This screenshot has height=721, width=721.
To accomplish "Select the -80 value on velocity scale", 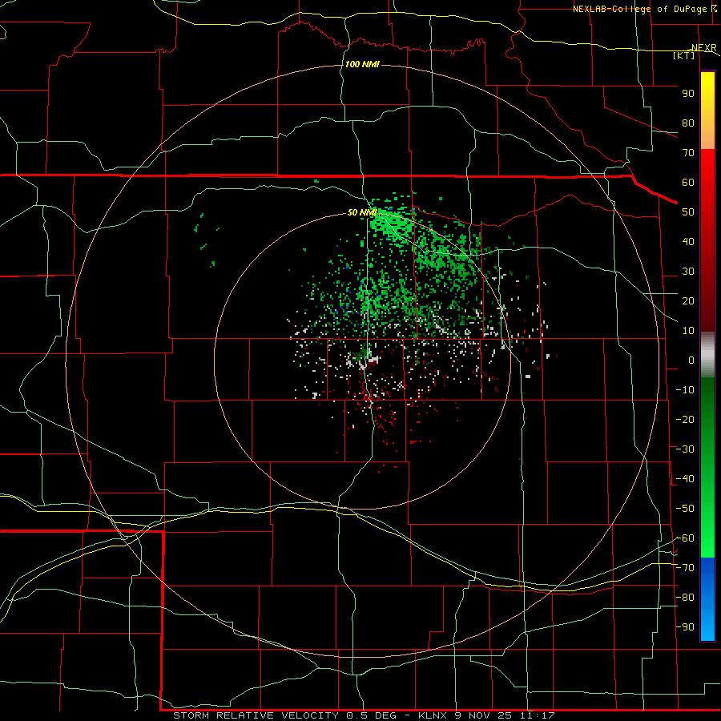I will tap(685, 598).
